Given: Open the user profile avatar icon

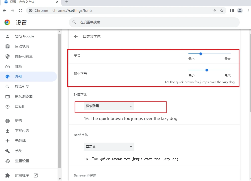Looking at the screenshot, I should pos(240,11).
